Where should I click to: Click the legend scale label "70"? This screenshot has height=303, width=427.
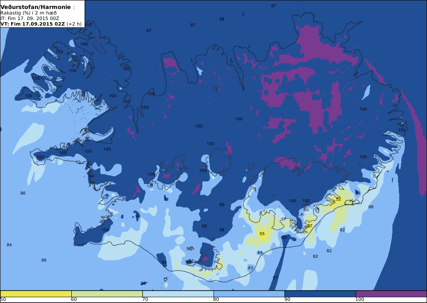pyautogui.click(x=145, y=300)
